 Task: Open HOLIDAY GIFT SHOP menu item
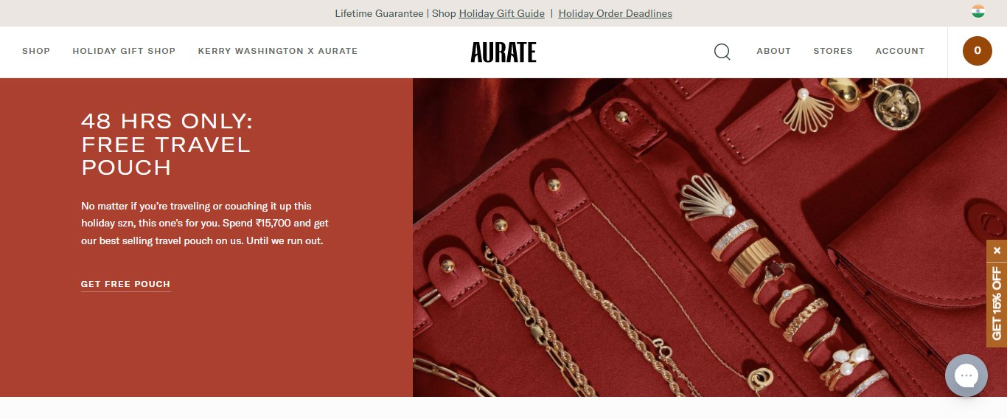click(124, 51)
